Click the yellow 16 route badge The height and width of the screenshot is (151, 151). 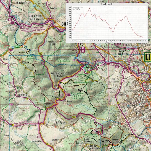click(x=118, y=103)
